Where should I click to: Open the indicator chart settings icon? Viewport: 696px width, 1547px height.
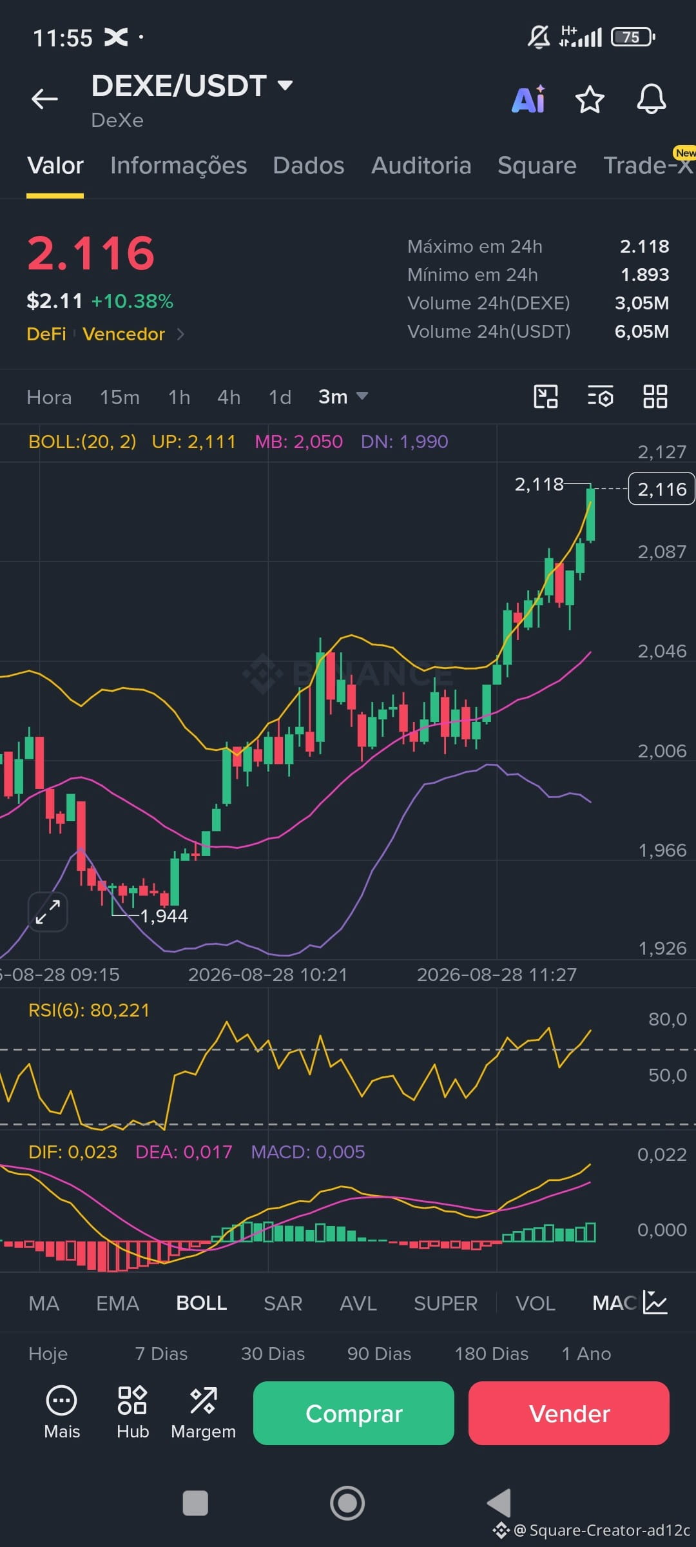tap(655, 1303)
